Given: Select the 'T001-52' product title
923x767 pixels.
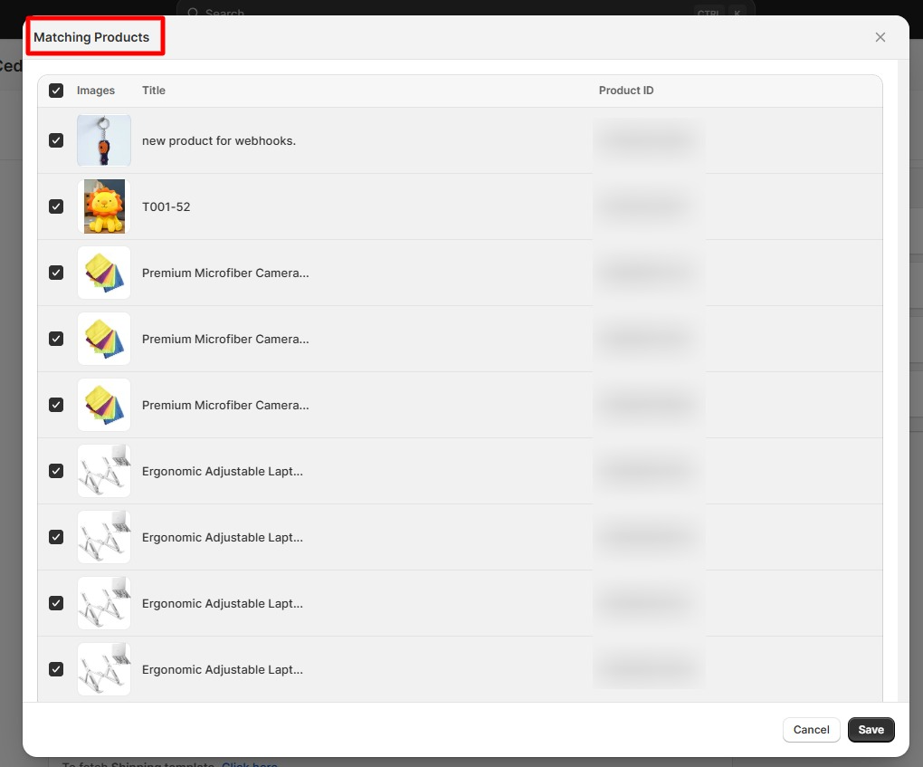Looking at the screenshot, I should coord(166,206).
